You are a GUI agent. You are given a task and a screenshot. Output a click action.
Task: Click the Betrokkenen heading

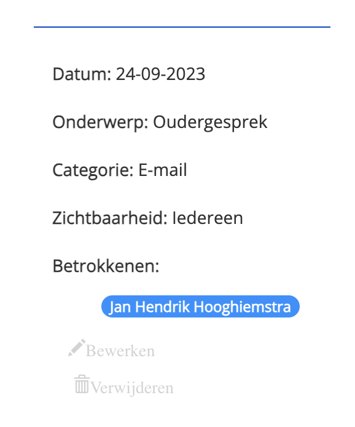click(x=106, y=266)
